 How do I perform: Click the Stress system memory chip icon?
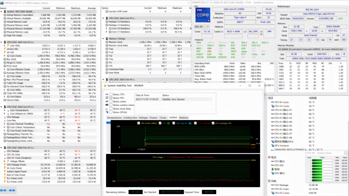click(x=107, y=105)
